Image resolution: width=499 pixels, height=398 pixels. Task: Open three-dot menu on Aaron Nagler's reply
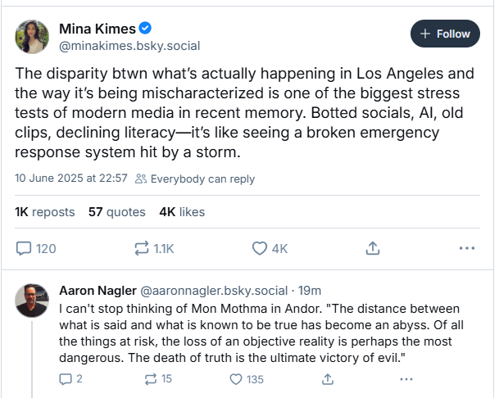tap(406, 379)
